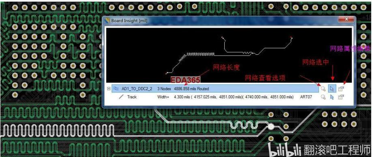Click the diagonal line icon beside Track
The width and height of the screenshot is (372, 157).
tap(121, 97)
